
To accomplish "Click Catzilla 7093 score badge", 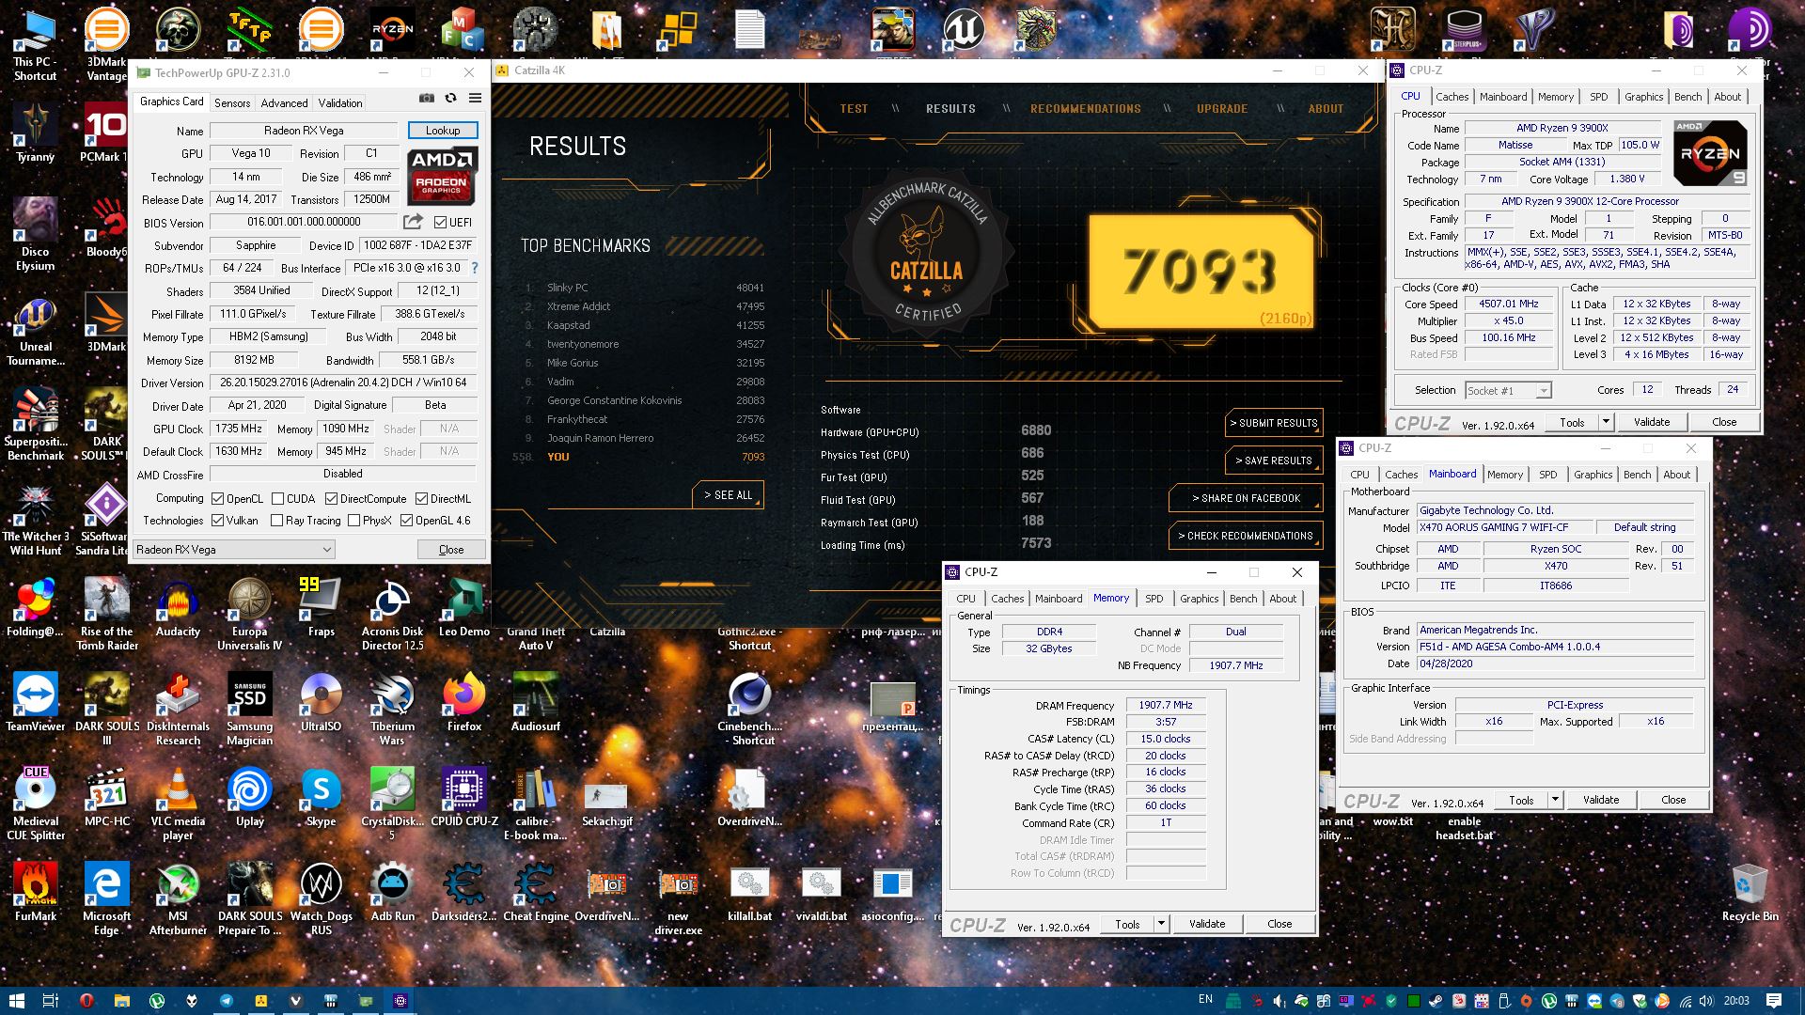I will (1200, 272).
